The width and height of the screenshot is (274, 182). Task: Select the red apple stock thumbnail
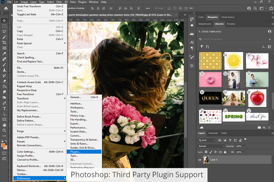pyautogui.click(x=257, y=98)
